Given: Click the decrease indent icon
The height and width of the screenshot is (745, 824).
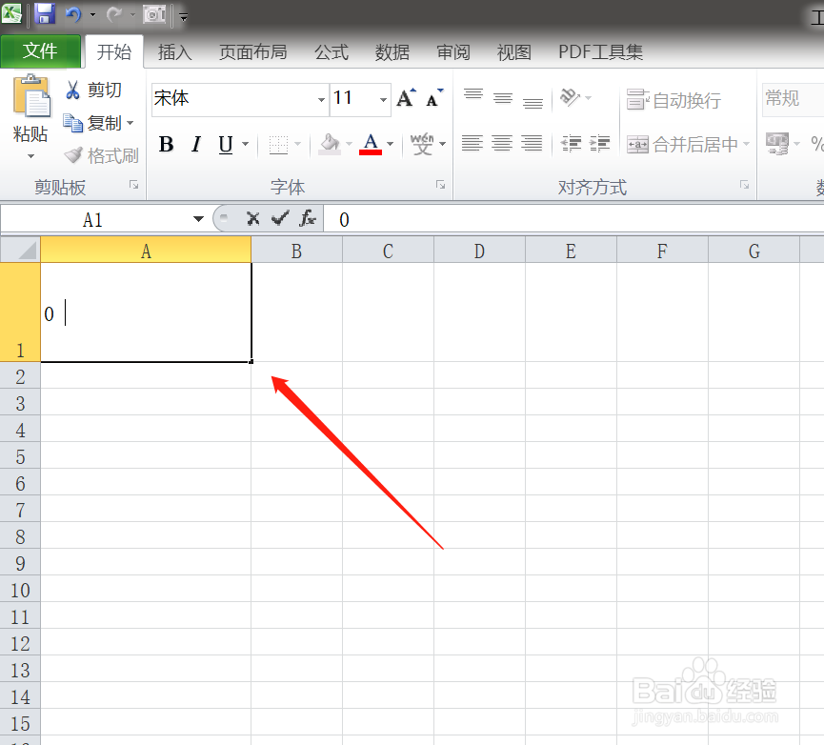Looking at the screenshot, I should (572, 143).
